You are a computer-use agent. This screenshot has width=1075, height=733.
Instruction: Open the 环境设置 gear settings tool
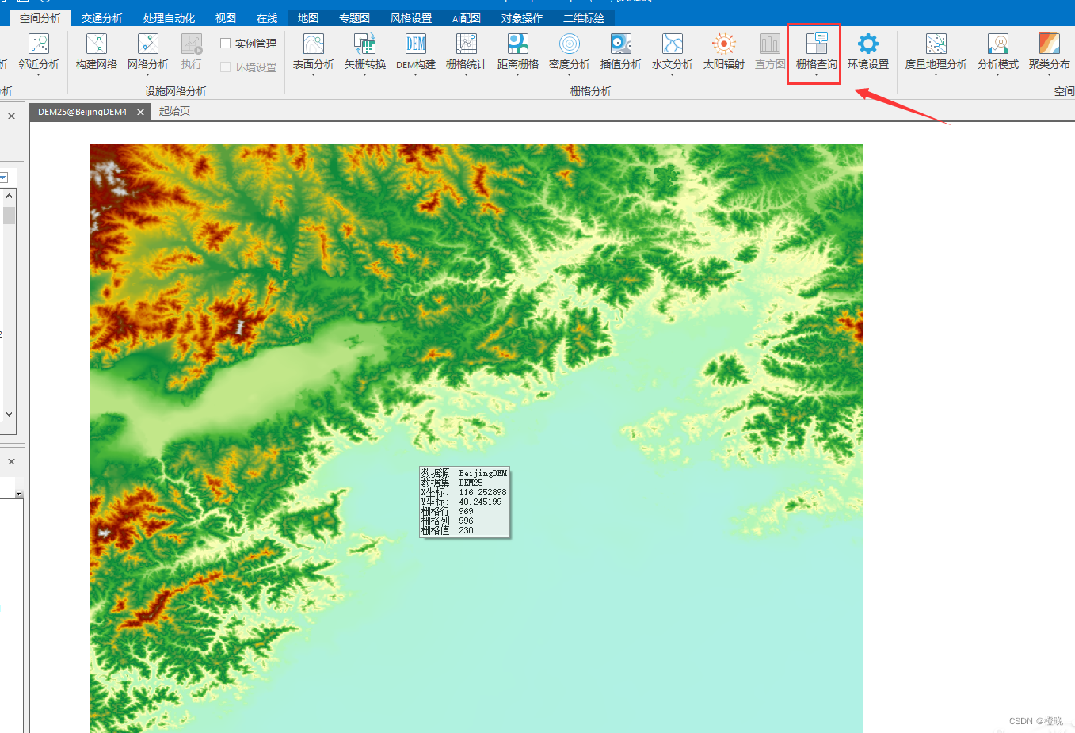867,52
